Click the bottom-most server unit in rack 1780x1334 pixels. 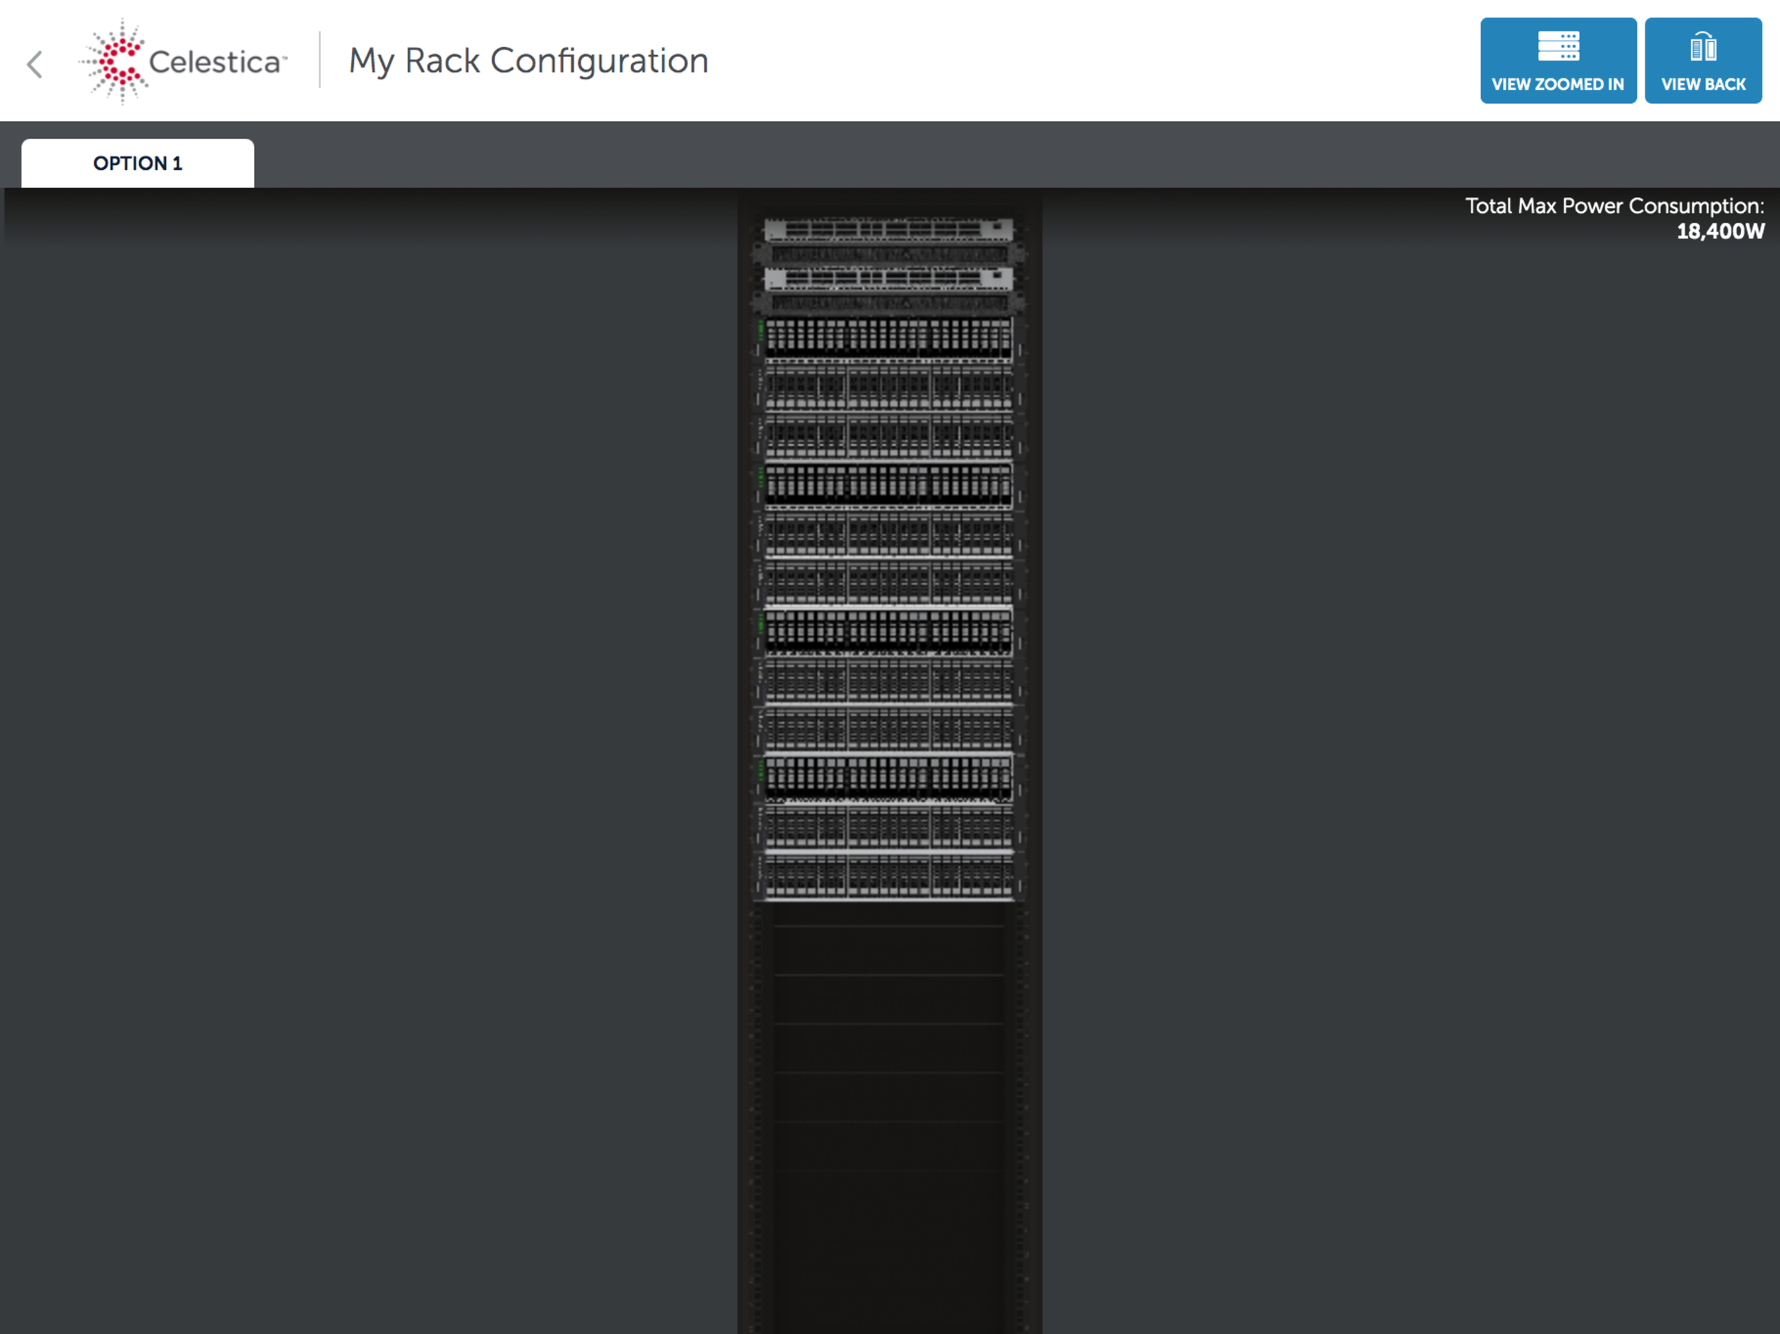click(889, 876)
